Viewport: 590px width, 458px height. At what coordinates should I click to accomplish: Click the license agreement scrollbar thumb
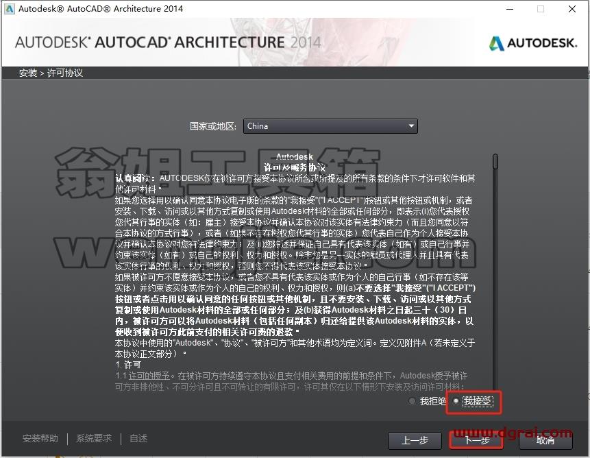tap(495, 161)
